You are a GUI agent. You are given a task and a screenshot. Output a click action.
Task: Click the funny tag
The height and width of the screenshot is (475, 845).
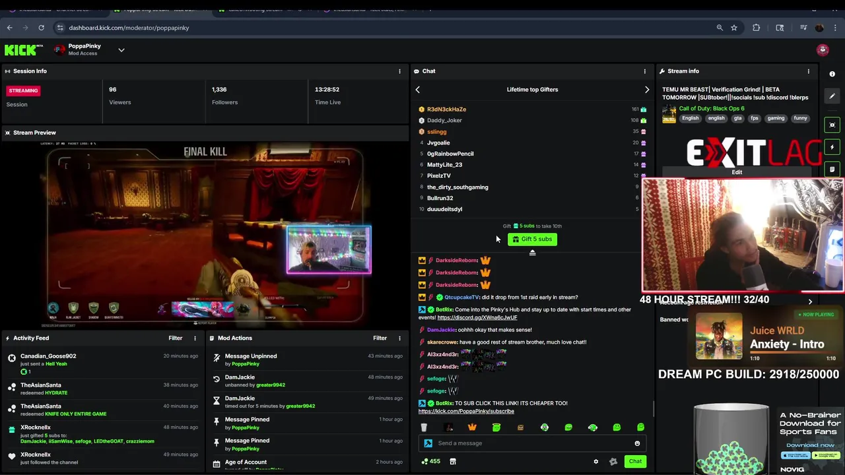(x=801, y=118)
